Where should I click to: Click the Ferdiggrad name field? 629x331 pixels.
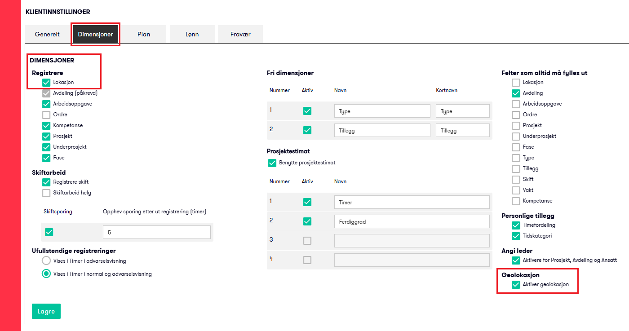tap(412, 221)
